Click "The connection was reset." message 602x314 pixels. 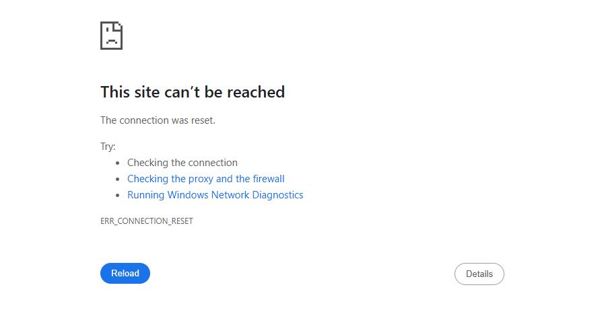(158, 120)
